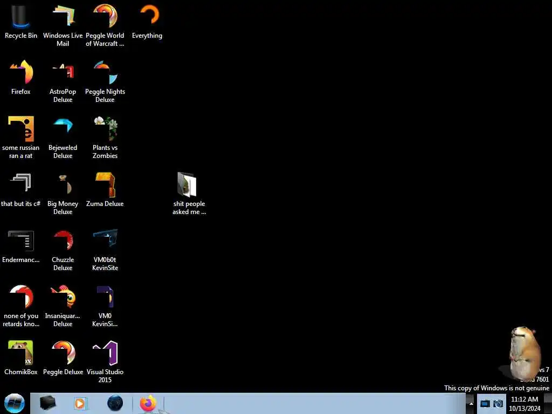Launch ChomikBox desktop shortcut
Viewport: 552px width, 414px height.
(x=21, y=358)
